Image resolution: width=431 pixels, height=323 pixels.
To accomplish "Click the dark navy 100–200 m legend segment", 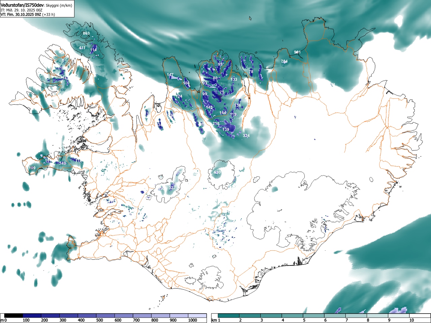I will click(32, 316).
